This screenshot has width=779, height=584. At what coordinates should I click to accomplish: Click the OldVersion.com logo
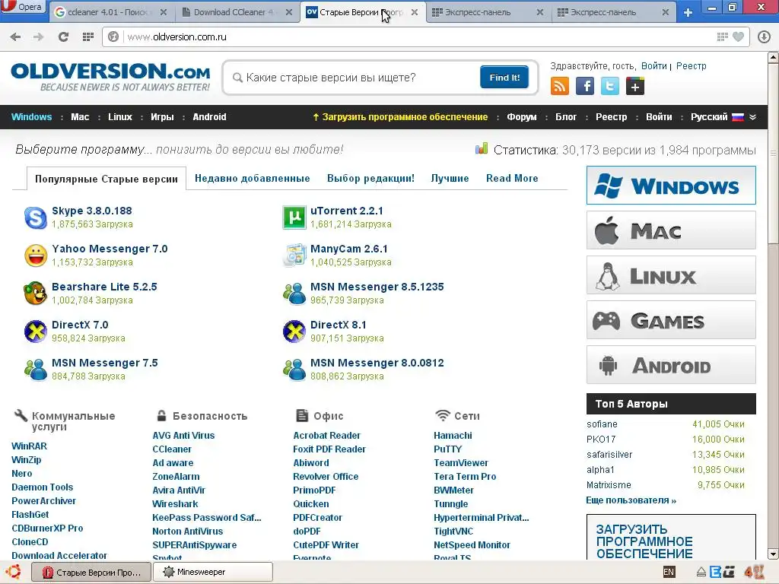click(x=110, y=77)
